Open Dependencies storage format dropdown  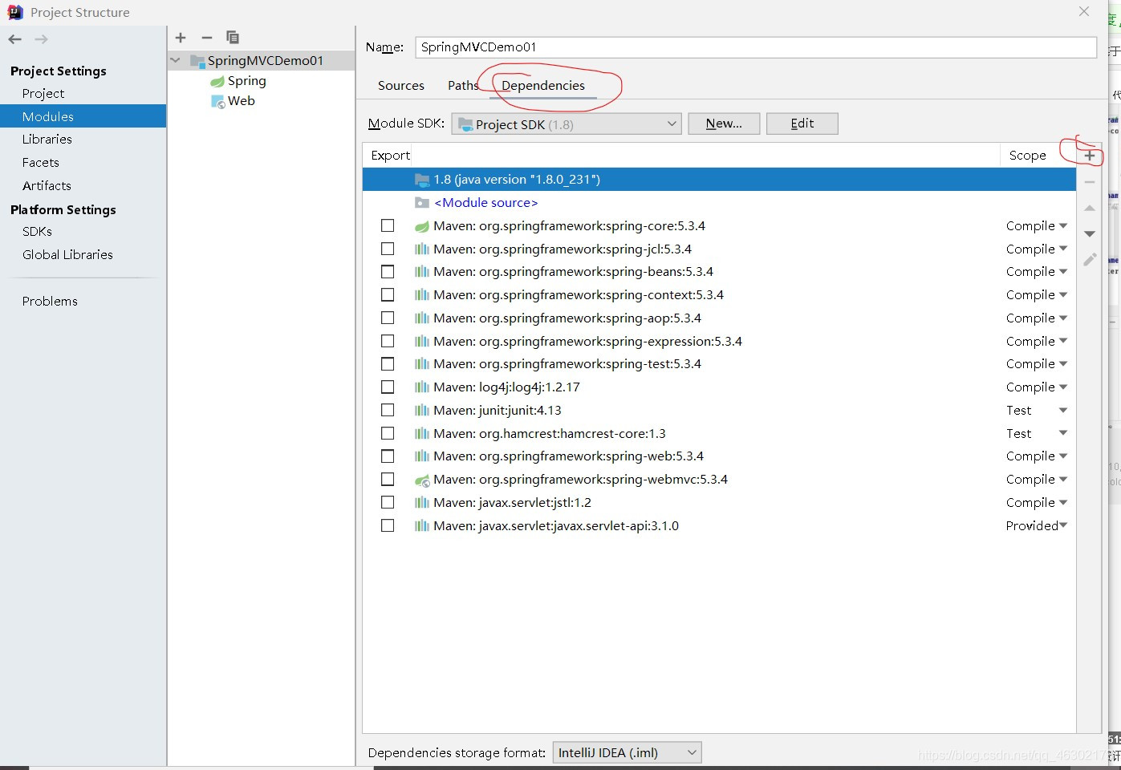(x=627, y=752)
